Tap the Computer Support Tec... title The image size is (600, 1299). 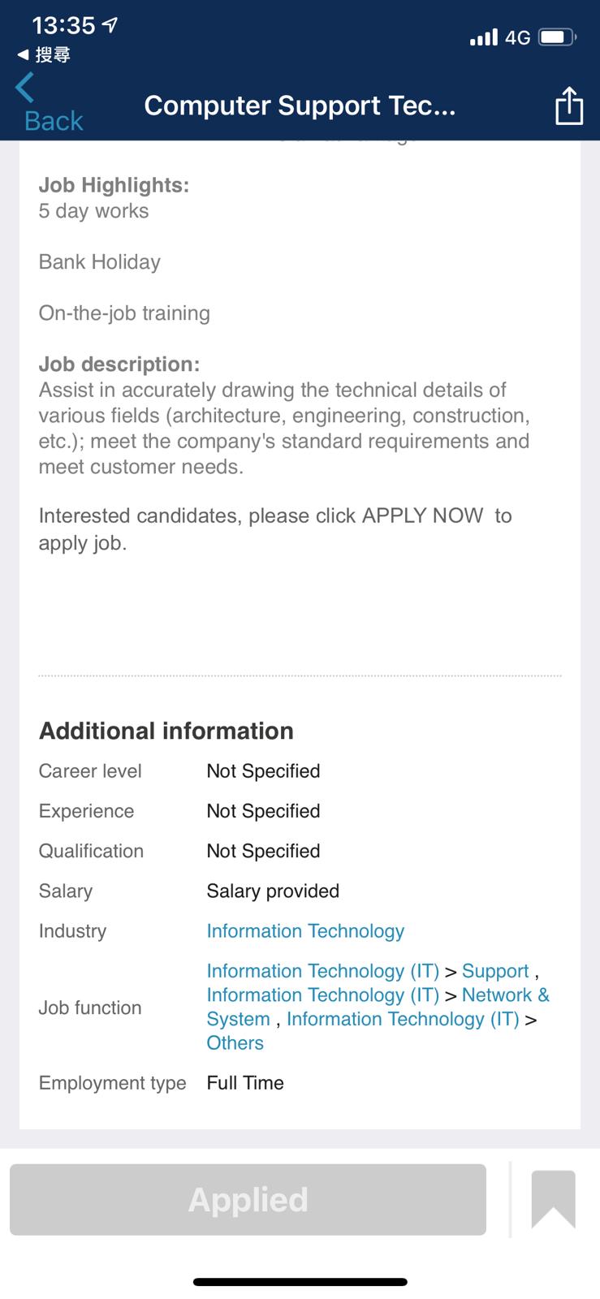300,106
